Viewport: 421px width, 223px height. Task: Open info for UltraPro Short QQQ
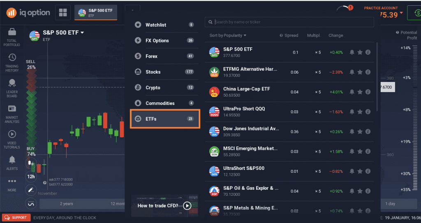click(368, 112)
